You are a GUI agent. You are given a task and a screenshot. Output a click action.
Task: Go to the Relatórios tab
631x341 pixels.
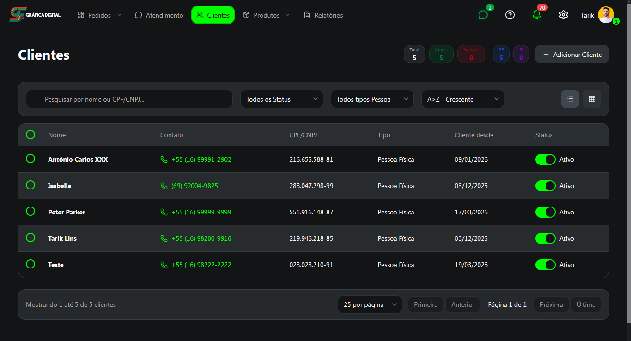(323, 15)
